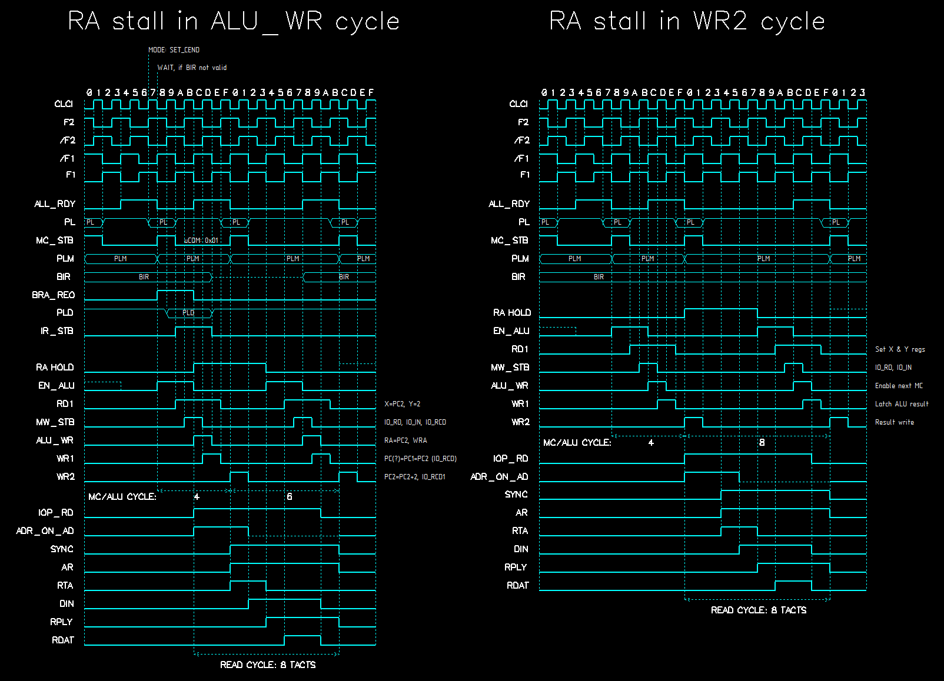Viewport: 944px width, 681px height.
Task: Select WR2 signal label in WR2 diagram
Action: tap(521, 422)
